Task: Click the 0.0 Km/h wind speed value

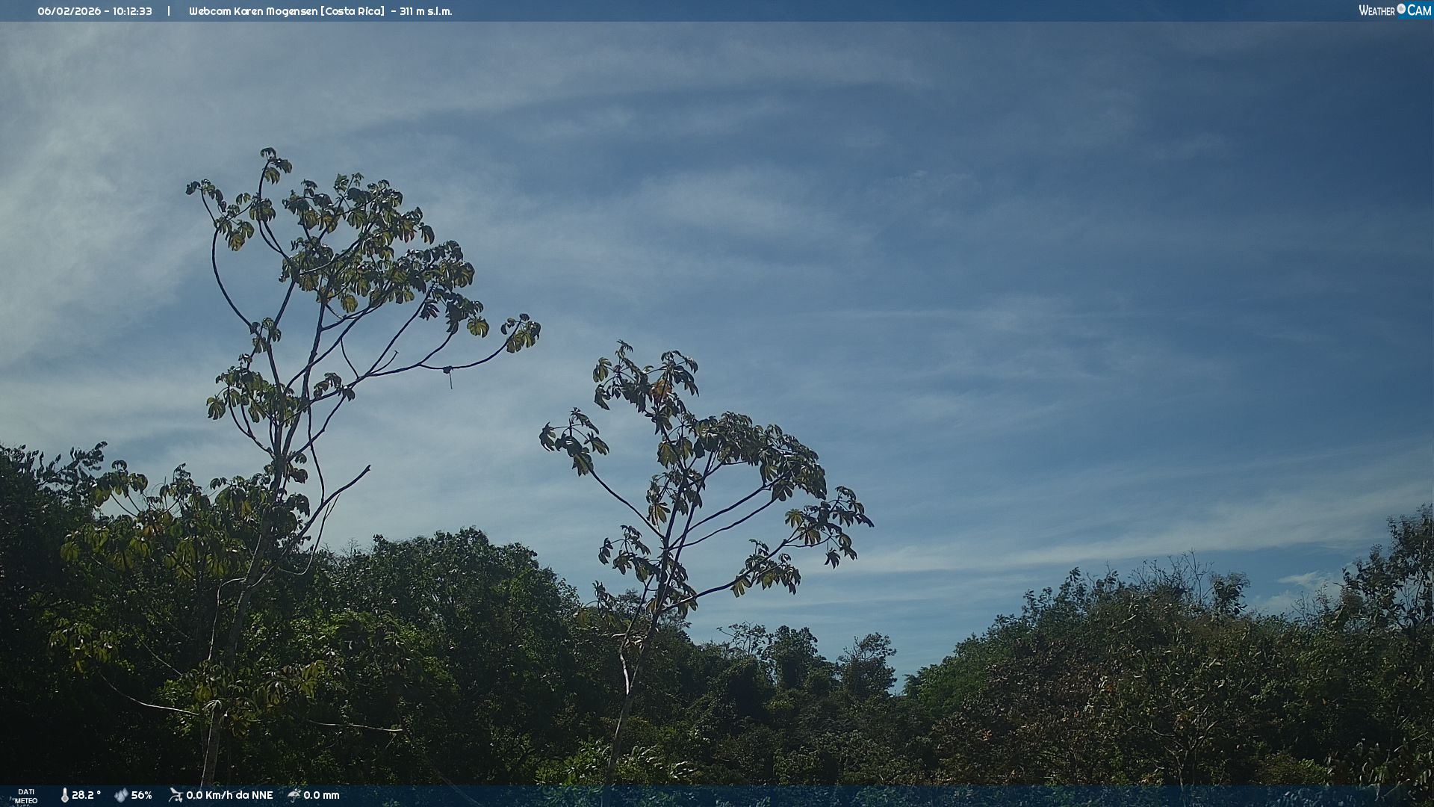Action: coord(209,795)
